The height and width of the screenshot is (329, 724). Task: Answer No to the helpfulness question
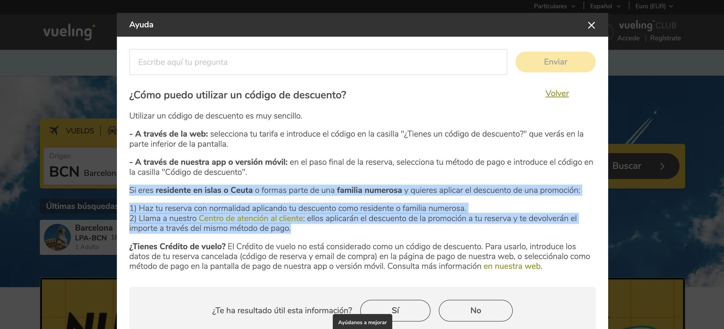475,311
